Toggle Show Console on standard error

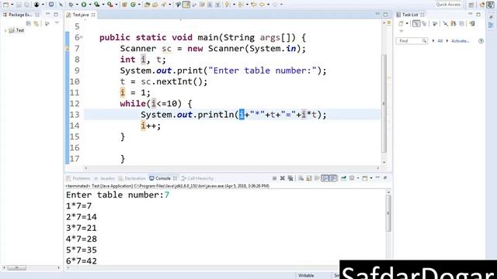click(333, 178)
